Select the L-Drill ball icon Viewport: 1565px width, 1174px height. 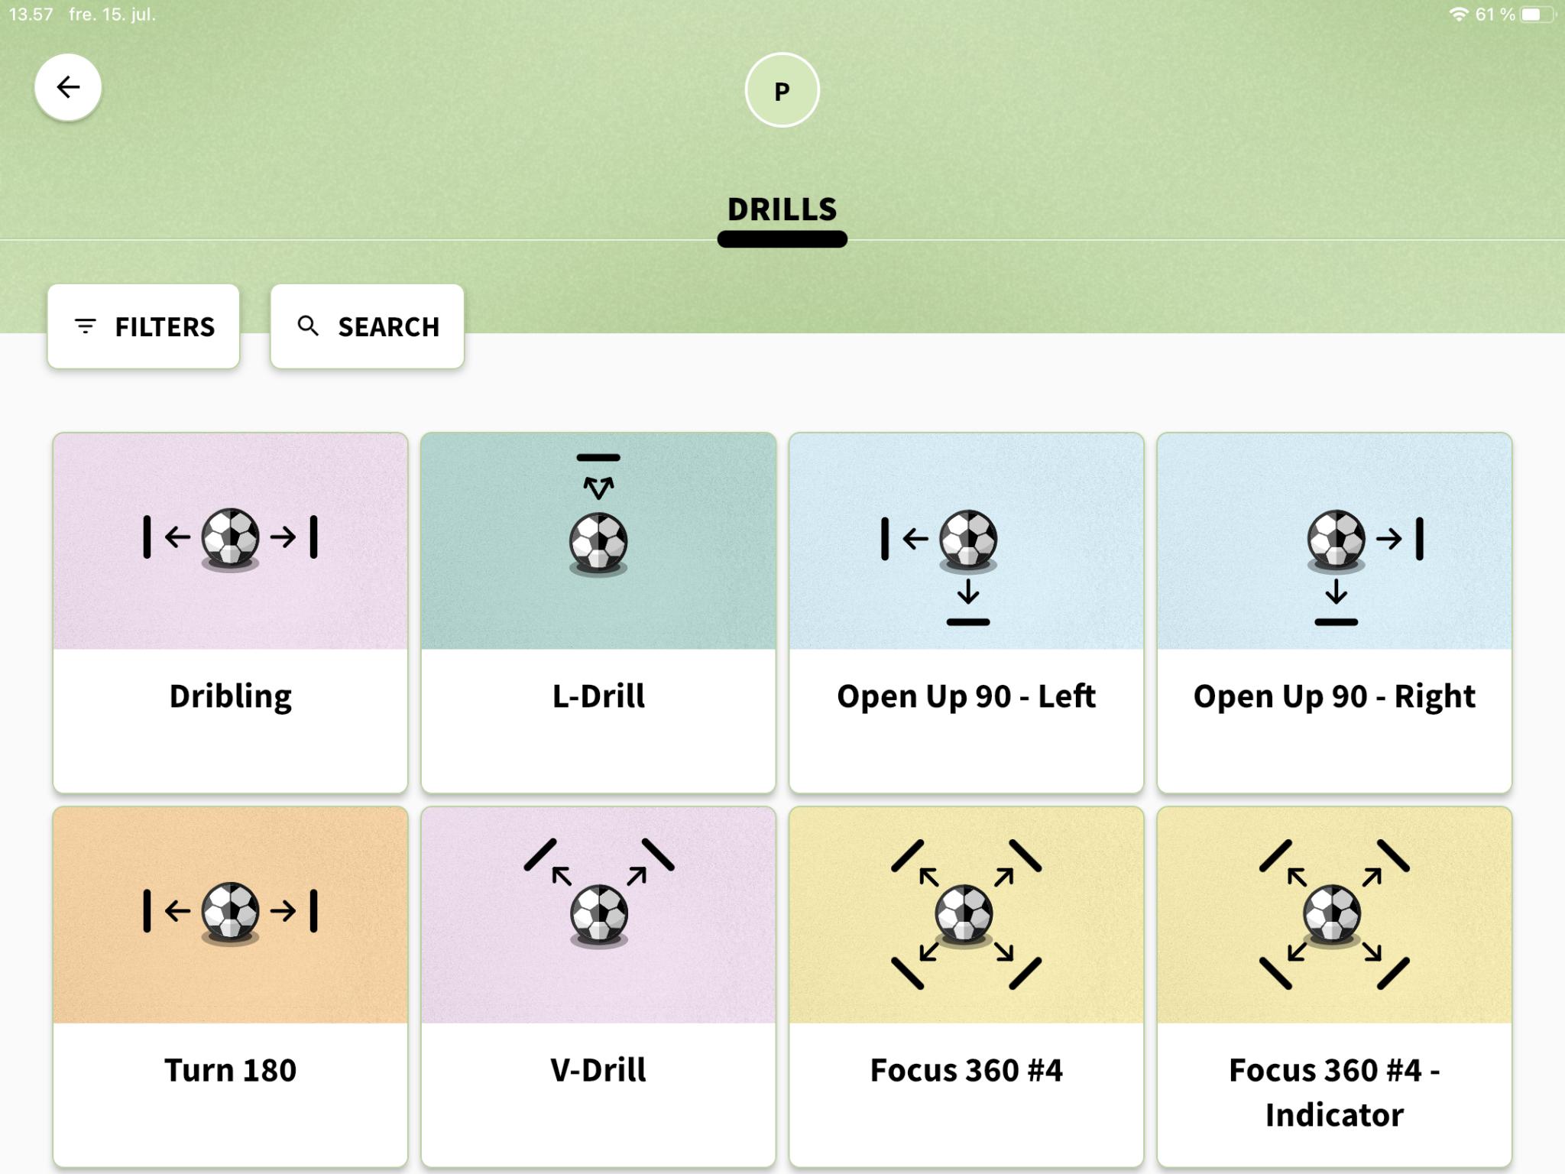[598, 543]
